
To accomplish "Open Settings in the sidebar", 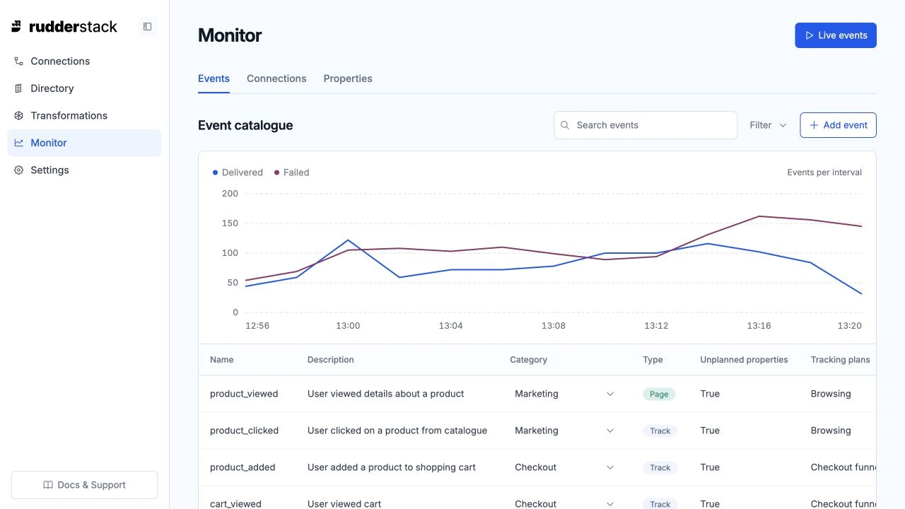I will coord(84,170).
